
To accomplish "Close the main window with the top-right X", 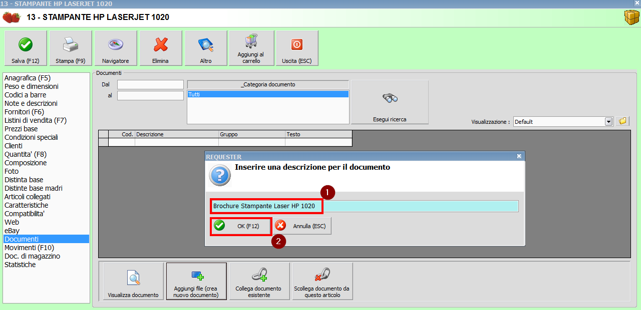I will pyautogui.click(x=637, y=3).
